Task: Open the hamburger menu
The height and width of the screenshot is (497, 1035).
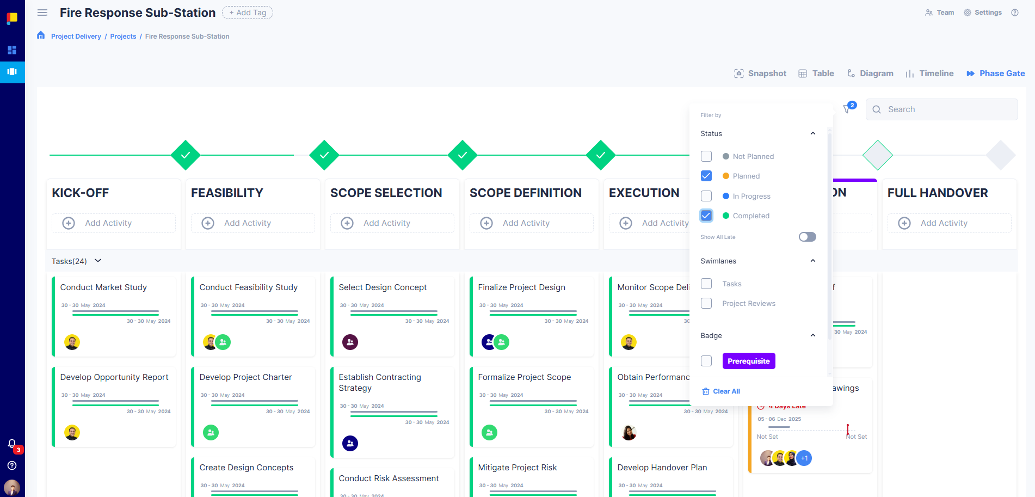Action: 42,13
